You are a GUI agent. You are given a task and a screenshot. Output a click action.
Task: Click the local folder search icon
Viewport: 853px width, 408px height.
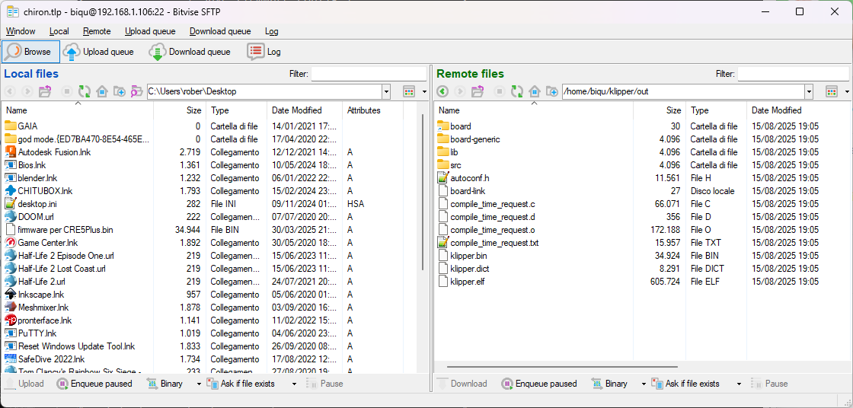point(136,91)
